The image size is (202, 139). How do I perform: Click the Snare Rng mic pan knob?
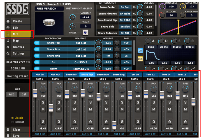[x=117, y=56]
